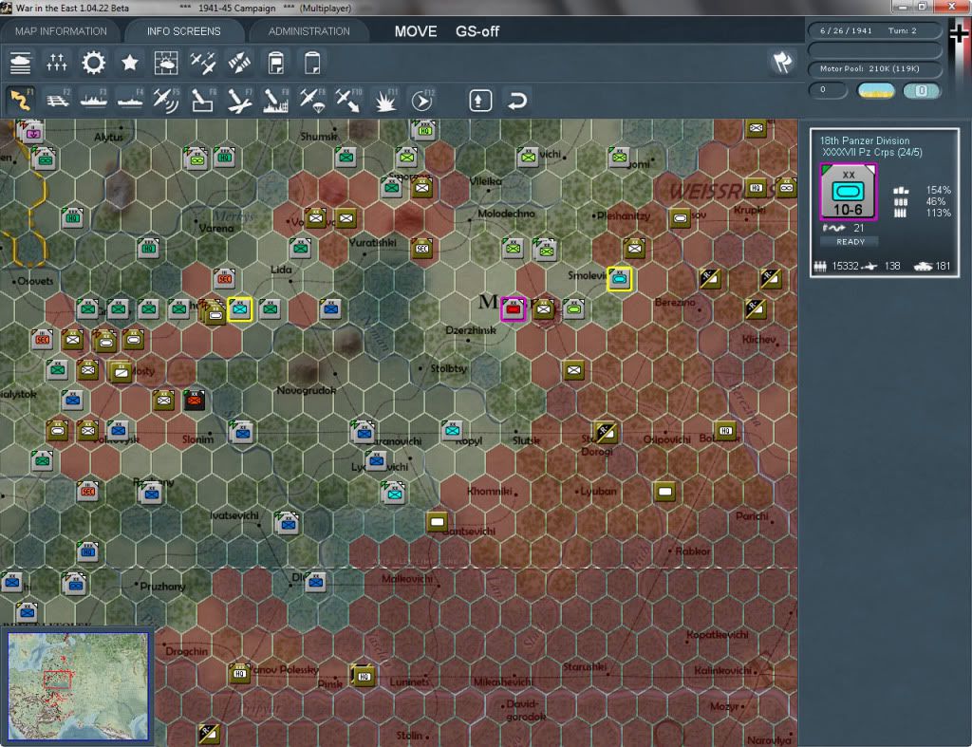The width and height of the screenshot is (972, 747).
Task: Toggle the teal pill showing 0
Action: [921, 90]
